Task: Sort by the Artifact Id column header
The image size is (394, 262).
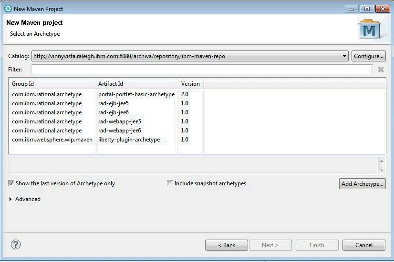Action: pos(136,84)
